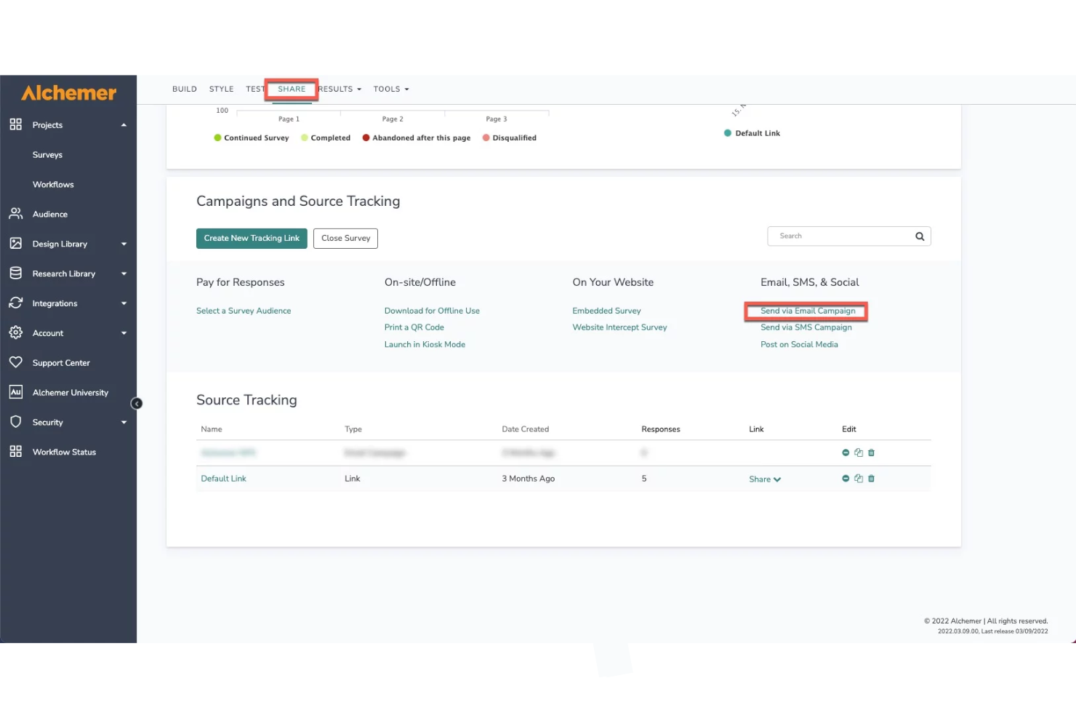1076x718 pixels.
Task: Delete the Default Link tracking link
Action: [x=871, y=478]
